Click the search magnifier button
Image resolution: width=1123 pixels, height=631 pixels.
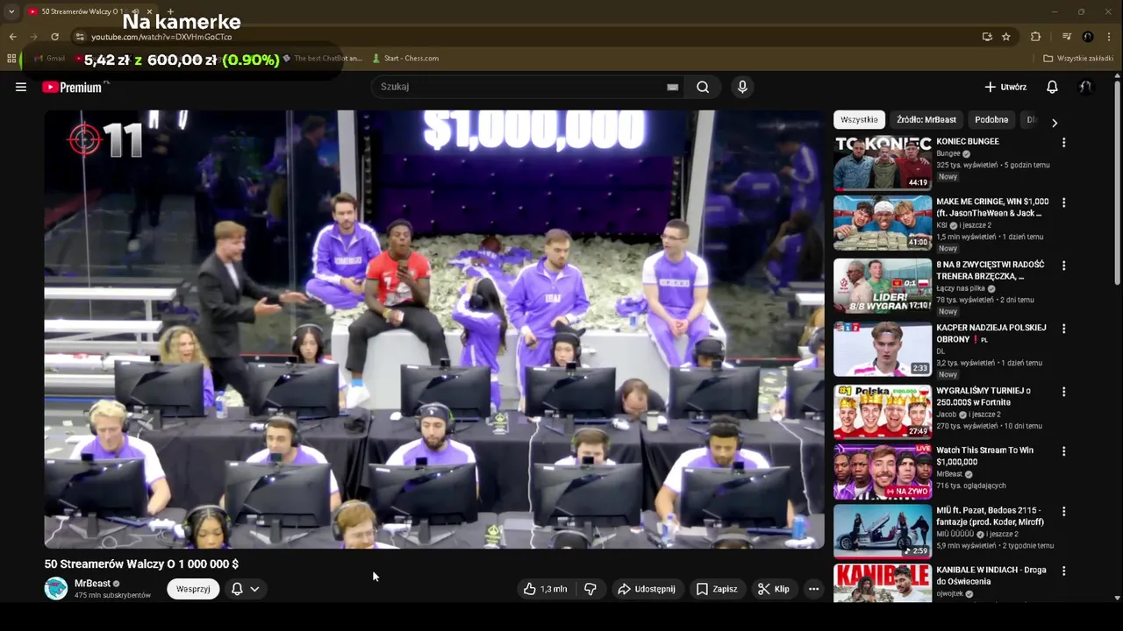pos(703,87)
